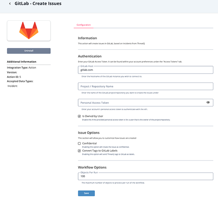Image resolution: width=218 pixels, height=198 pixels.
Task: Click into the Personal Access Token field
Action: click(x=142, y=103)
